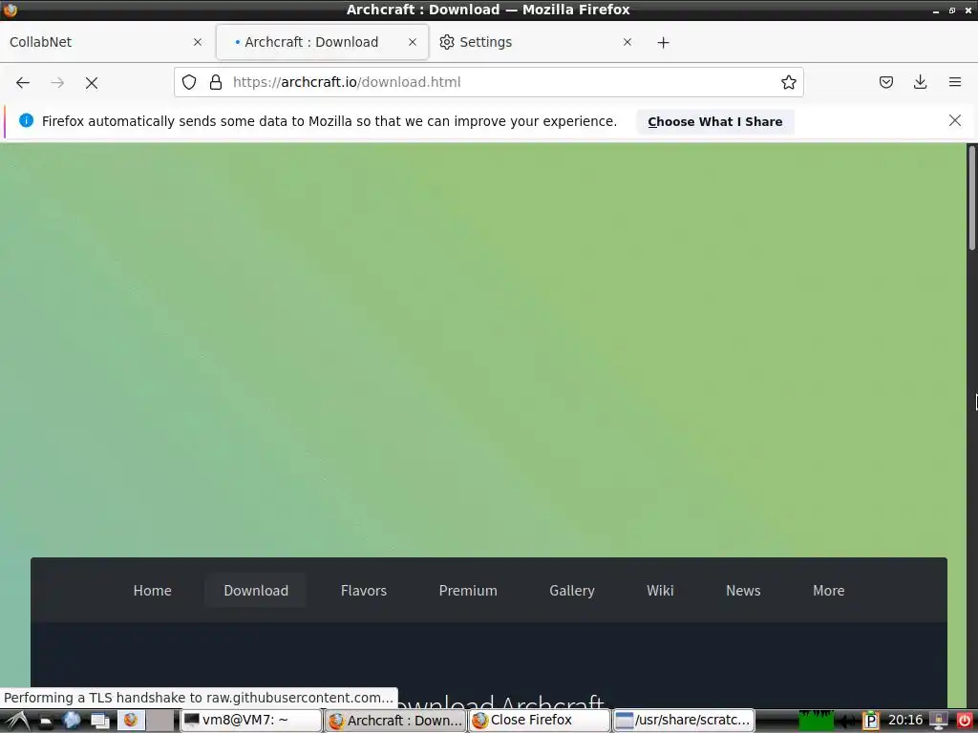Click the 20:16 clock
This screenshot has height=733, width=978.
[x=905, y=720]
